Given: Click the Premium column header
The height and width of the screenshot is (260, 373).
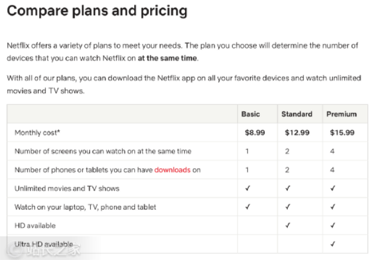Looking at the screenshot, I should click(341, 114).
